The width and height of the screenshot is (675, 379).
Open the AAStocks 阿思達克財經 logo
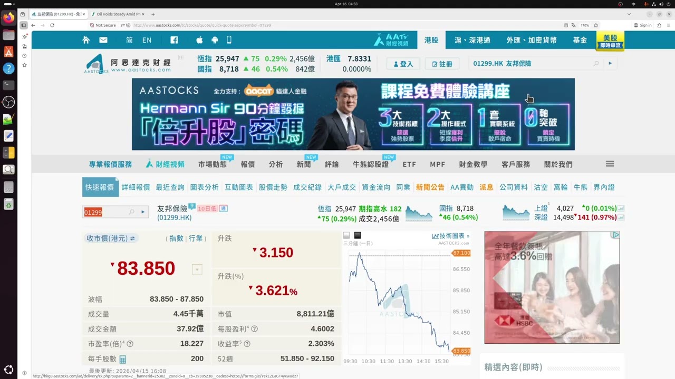click(x=128, y=64)
